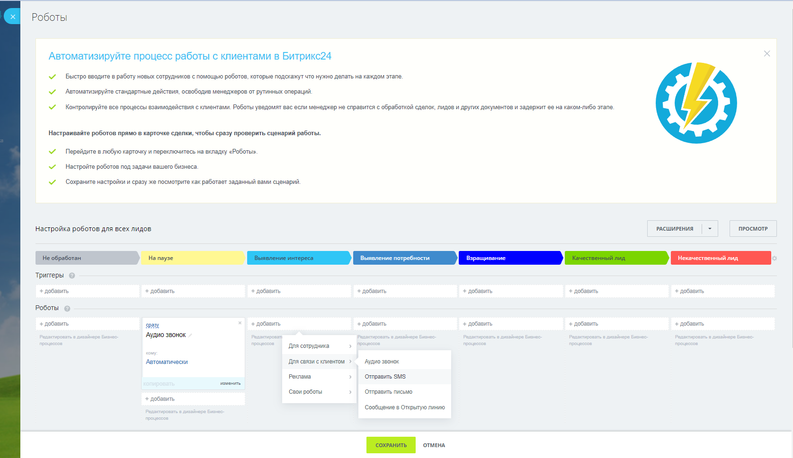Expand the Для сотрудника submenu
Image resolution: width=793 pixels, height=458 pixels.
(x=319, y=346)
